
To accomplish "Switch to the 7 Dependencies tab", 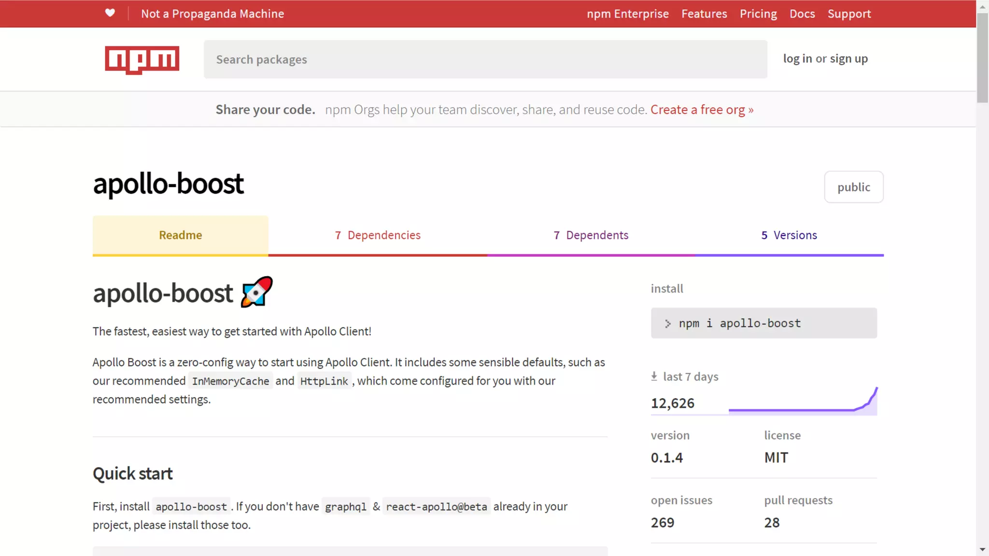I will click(x=378, y=235).
